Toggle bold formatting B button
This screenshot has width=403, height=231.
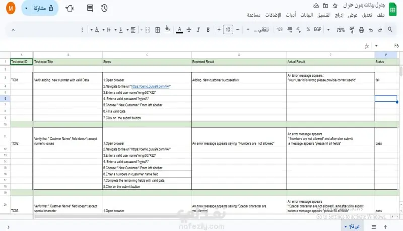coord(208,30)
